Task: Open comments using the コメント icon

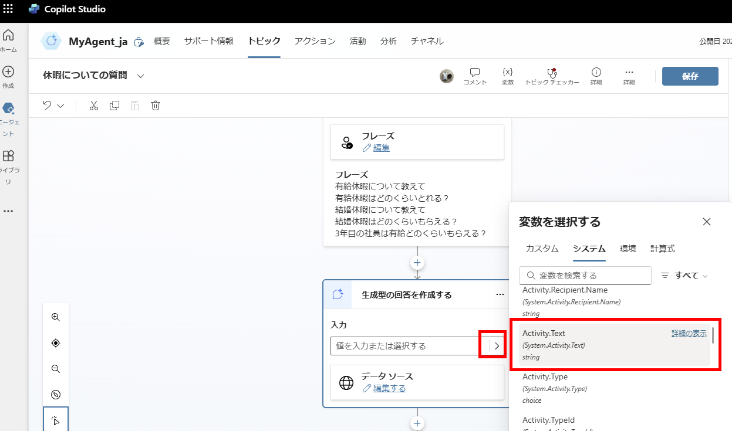Action: (475, 76)
